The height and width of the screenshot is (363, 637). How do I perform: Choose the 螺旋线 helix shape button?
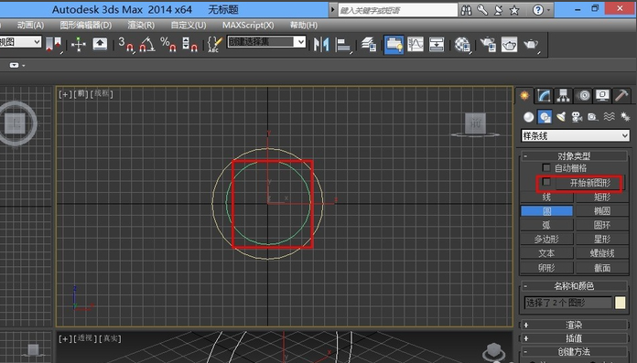click(602, 253)
